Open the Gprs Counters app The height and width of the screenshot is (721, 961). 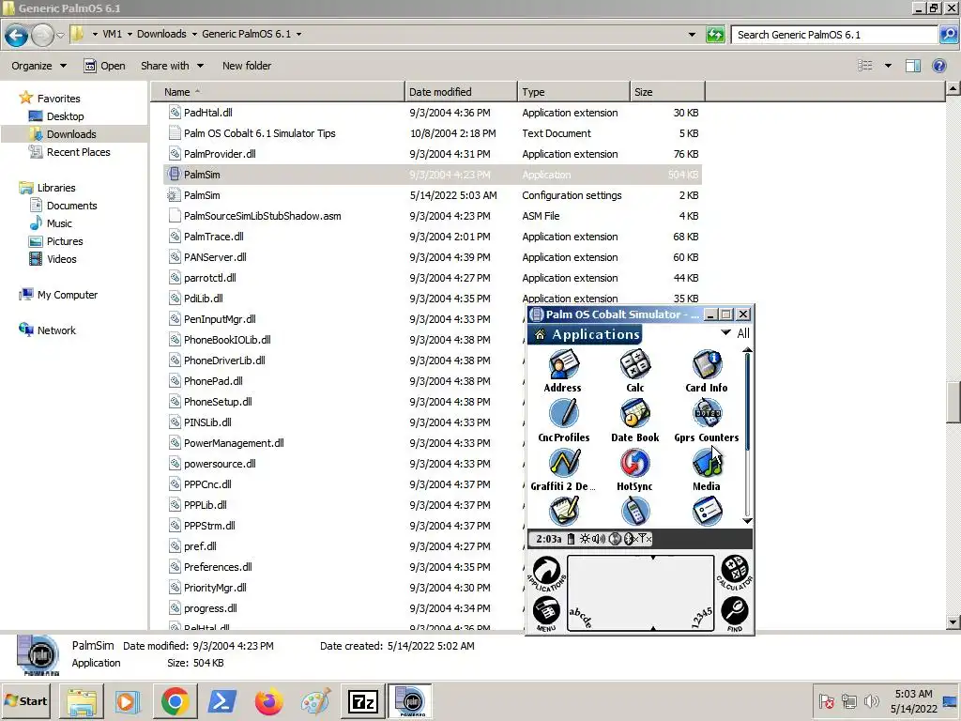[x=707, y=421]
